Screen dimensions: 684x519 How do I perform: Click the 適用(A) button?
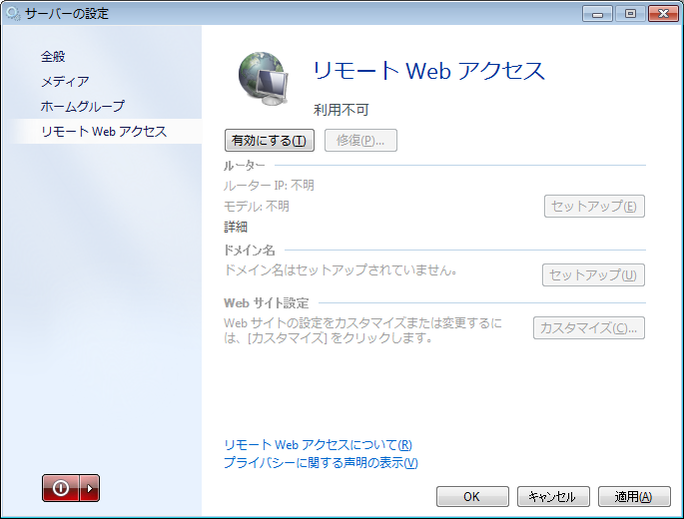click(x=634, y=497)
